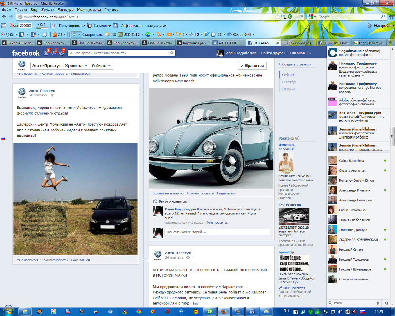Screen dimensions: 395x316
Task: Open the browser home page icon
Action: (391, 17)
